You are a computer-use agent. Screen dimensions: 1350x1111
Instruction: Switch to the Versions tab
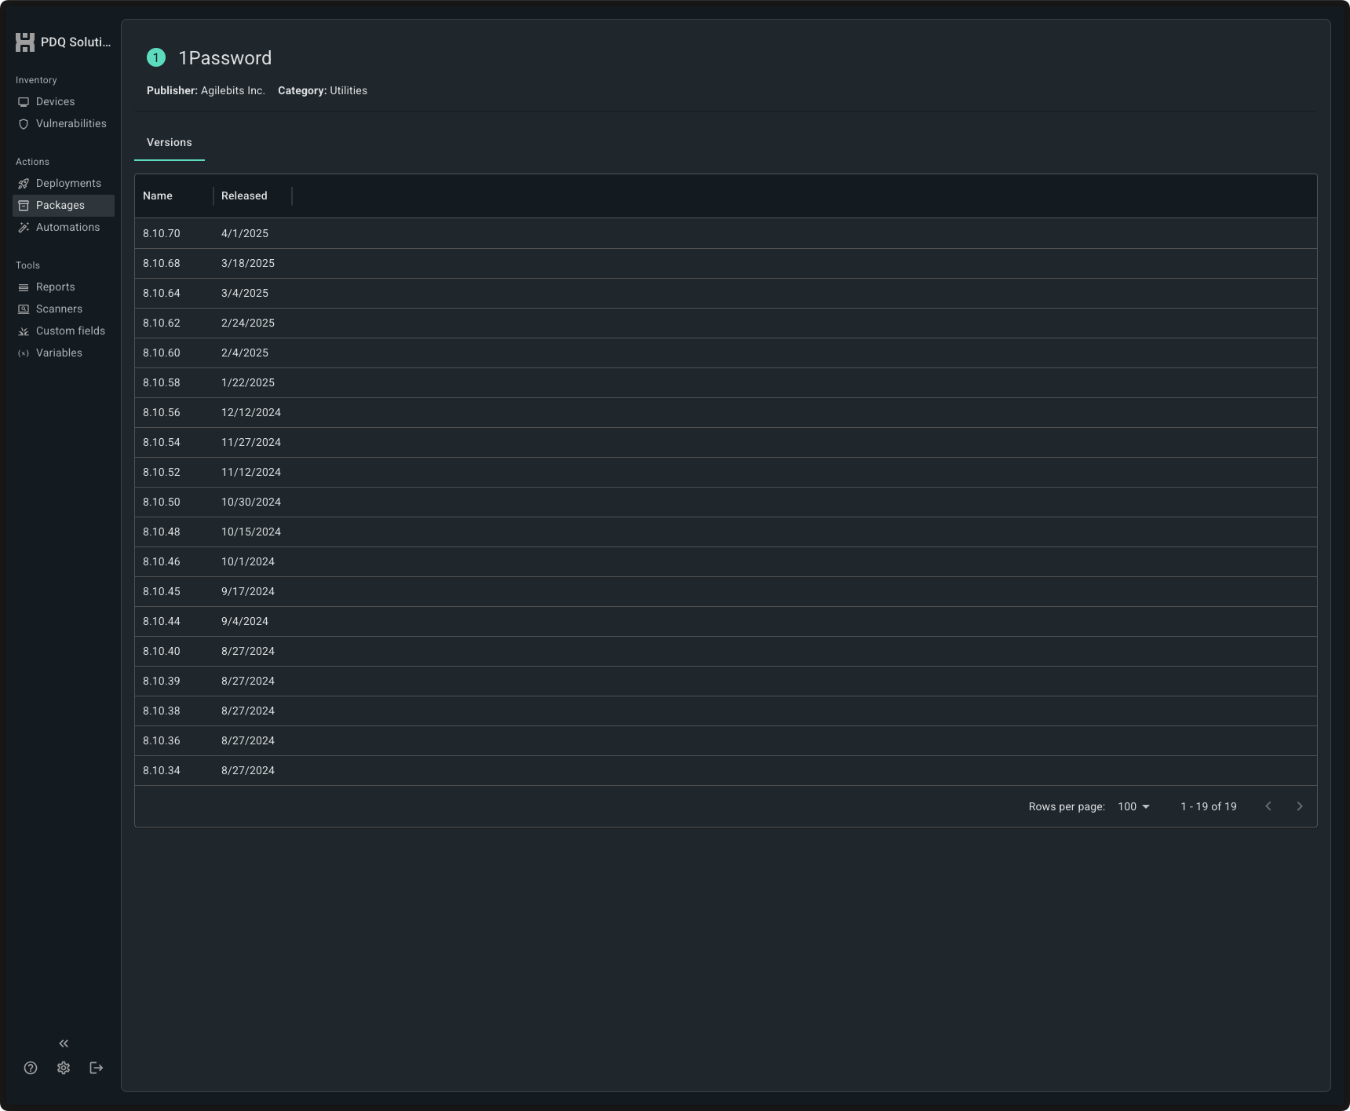pos(170,143)
